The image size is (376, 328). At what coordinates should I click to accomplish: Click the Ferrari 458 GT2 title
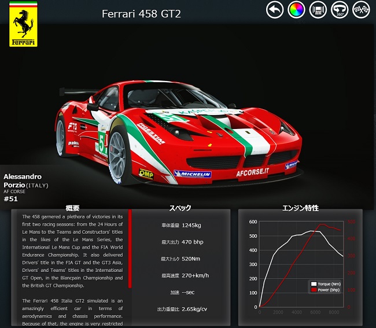141,14
